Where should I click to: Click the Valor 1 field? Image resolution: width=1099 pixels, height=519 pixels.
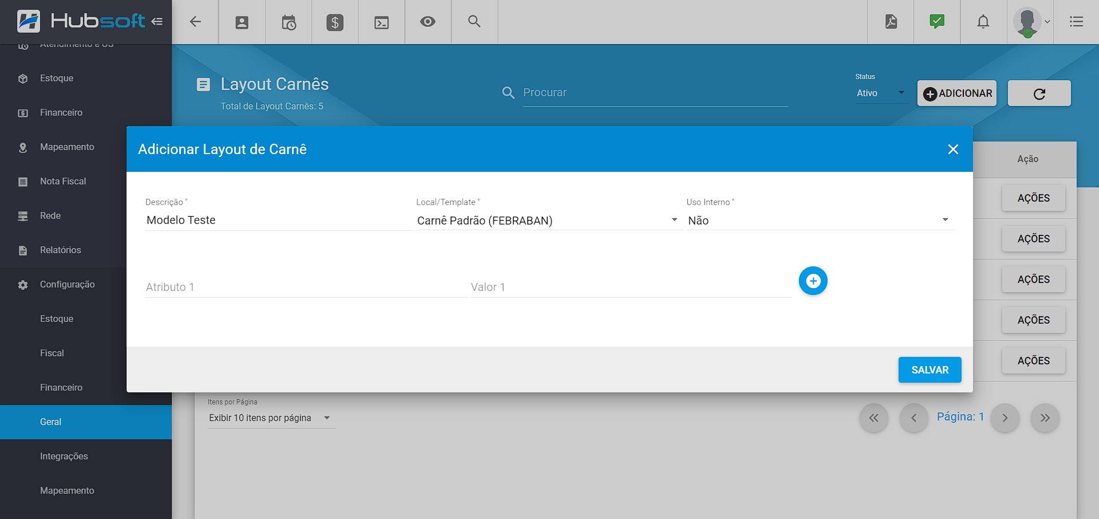631,287
